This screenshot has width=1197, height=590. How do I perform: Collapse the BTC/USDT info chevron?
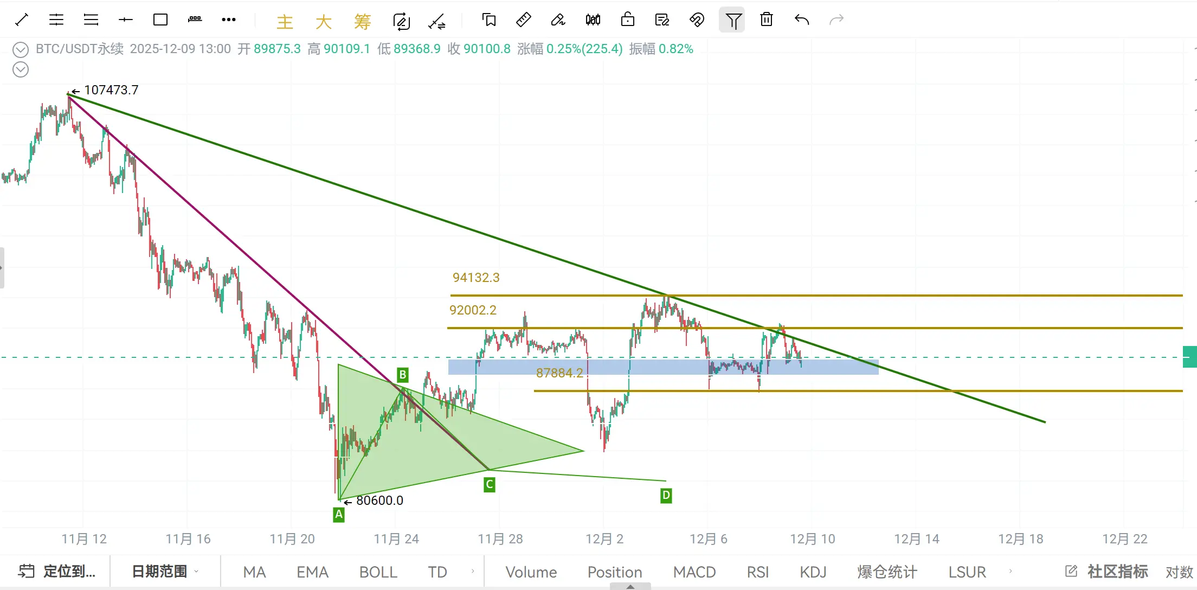(x=21, y=50)
